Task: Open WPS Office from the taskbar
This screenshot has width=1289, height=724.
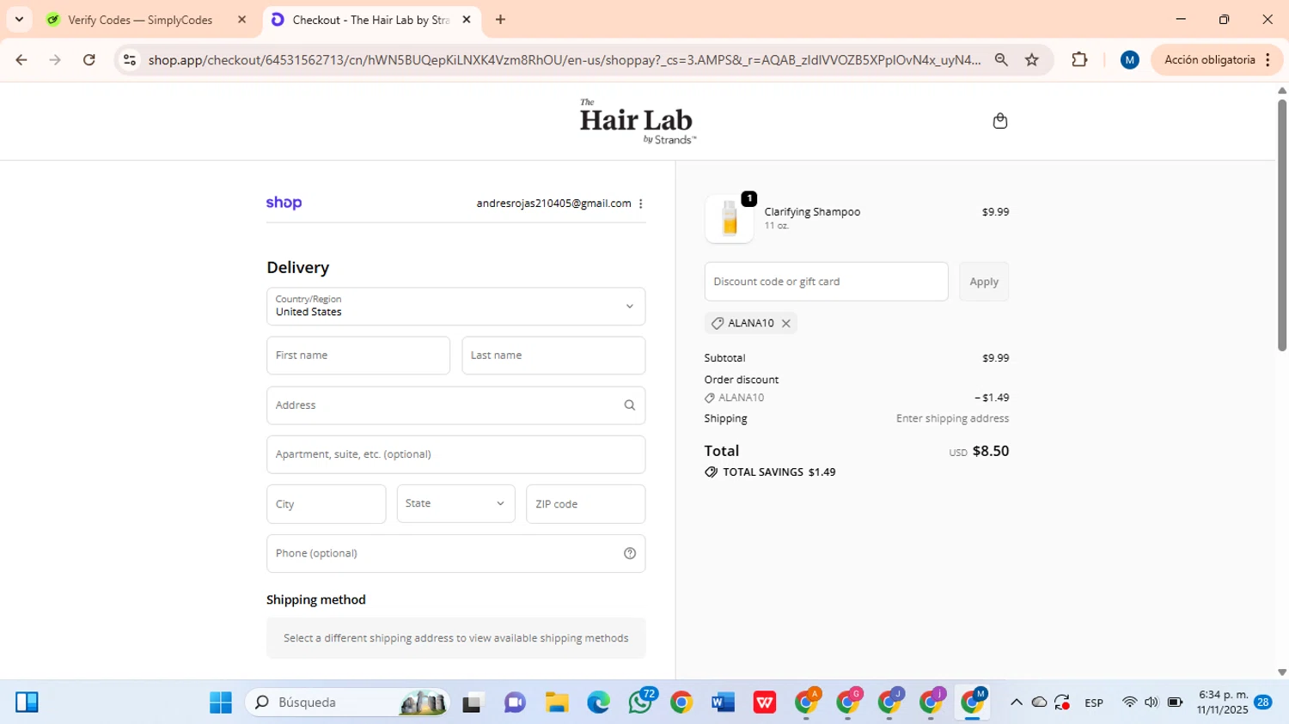Action: pyautogui.click(x=764, y=703)
